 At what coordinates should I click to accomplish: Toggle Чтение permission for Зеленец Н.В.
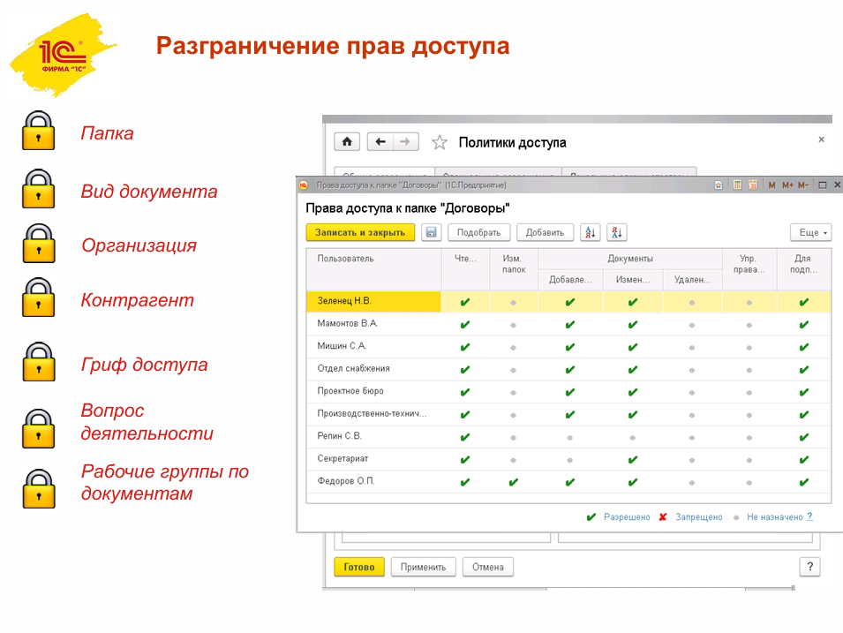click(x=465, y=302)
